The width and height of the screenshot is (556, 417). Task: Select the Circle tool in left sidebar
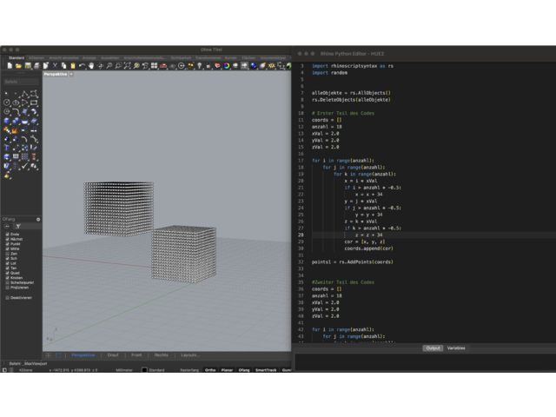click(x=7, y=103)
